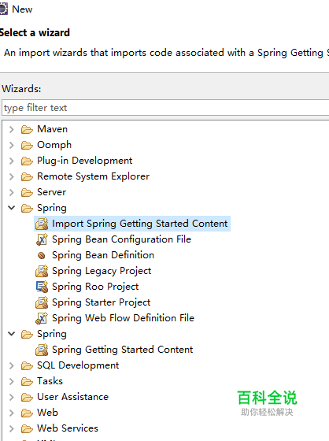Viewport: 329px width, 441px height.
Task: Expand the Tasks folder
Action: [x=11, y=381]
